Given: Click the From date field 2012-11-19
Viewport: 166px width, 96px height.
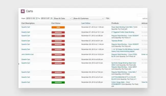Looking at the screenshot, I should tap(31, 19).
